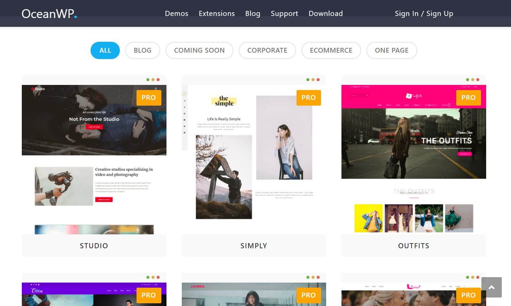
Task: Open the Extensions menu
Action: [x=217, y=14]
